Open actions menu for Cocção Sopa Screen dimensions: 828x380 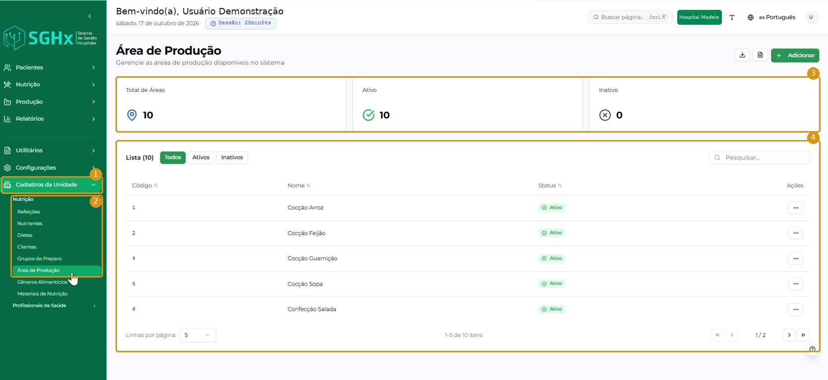(796, 284)
